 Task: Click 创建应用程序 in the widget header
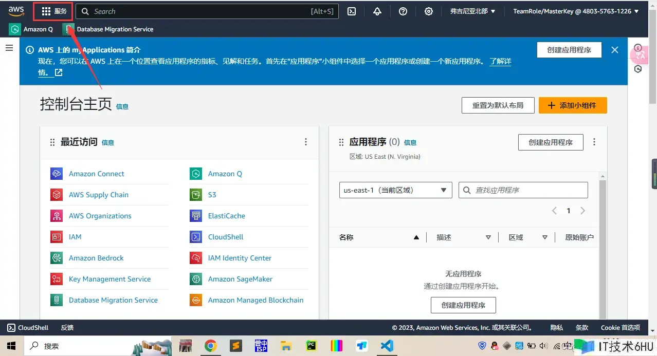pyautogui.click(x=551, y=142)
